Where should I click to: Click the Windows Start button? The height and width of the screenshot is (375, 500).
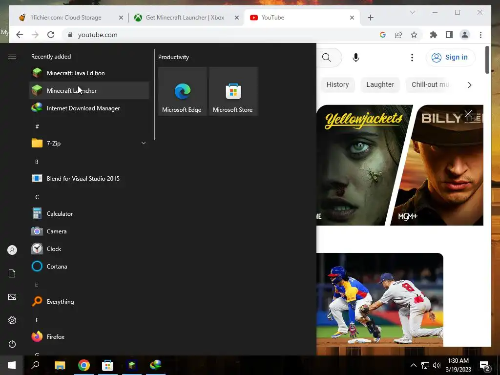pyautogui.click(x=12, y=365)
